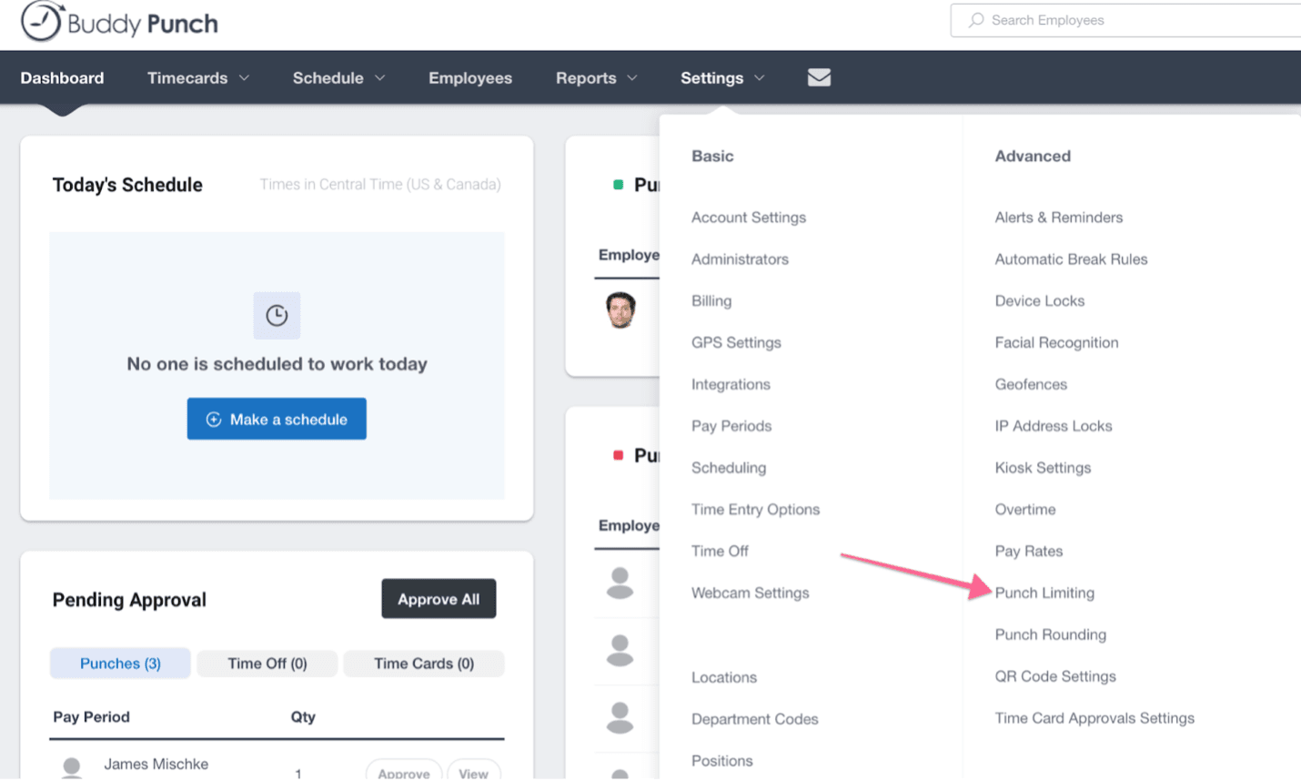The height and width of the screenshot is (781, 1301).
Task: Click the search magnifier icon
Action: (x=976, y=20)
